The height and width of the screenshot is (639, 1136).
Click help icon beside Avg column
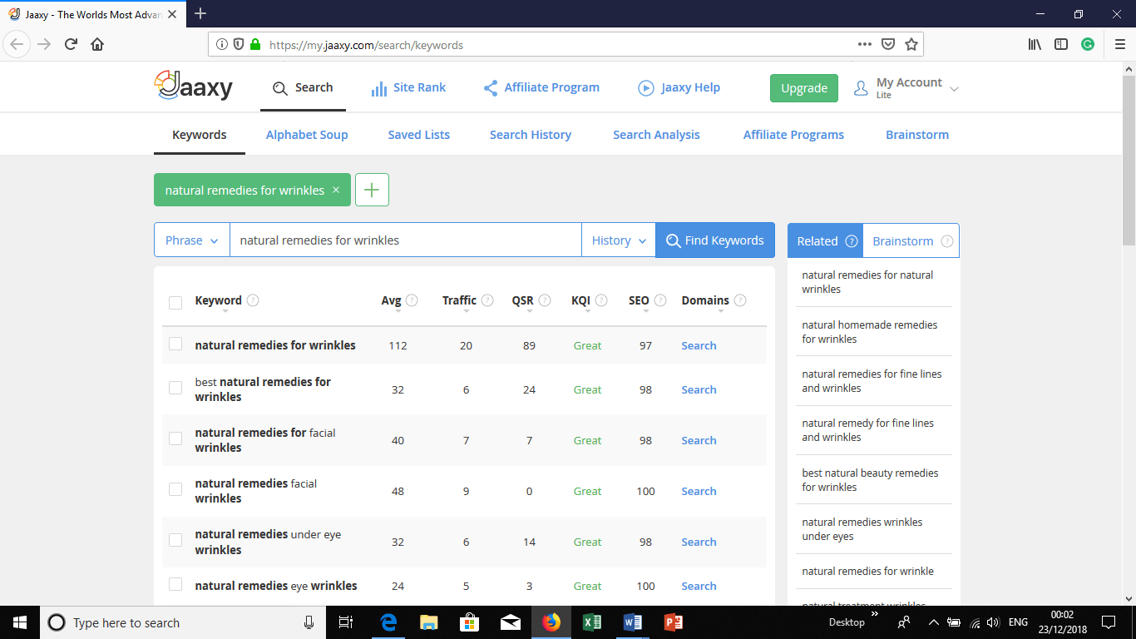412,300
